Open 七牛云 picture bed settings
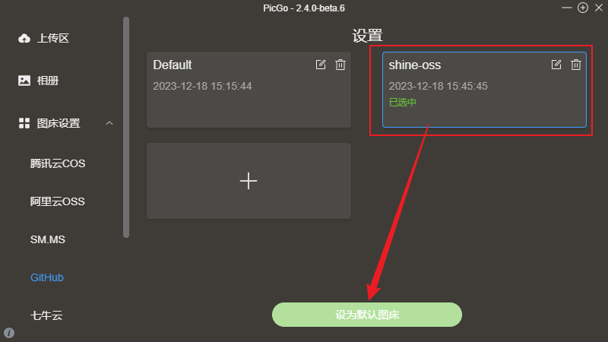The image size is (608, 342). pyautogui.click(x=46, y=315)
